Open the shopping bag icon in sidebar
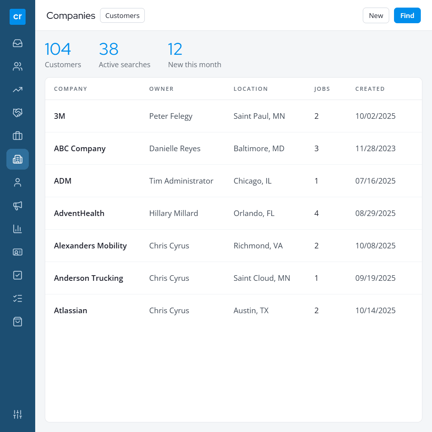The width and height of the screenshot is (432, 432). click(18, 322)
